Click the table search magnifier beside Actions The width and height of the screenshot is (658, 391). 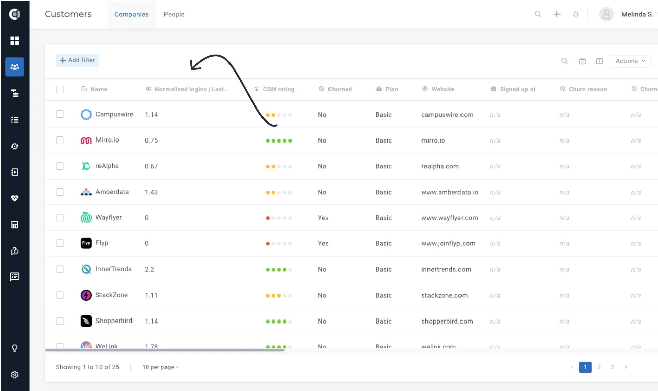(x=565, y=61)
